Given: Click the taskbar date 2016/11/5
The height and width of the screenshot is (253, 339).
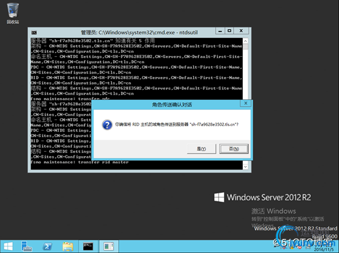Looking at the screenshot, I should click(324, 250).
